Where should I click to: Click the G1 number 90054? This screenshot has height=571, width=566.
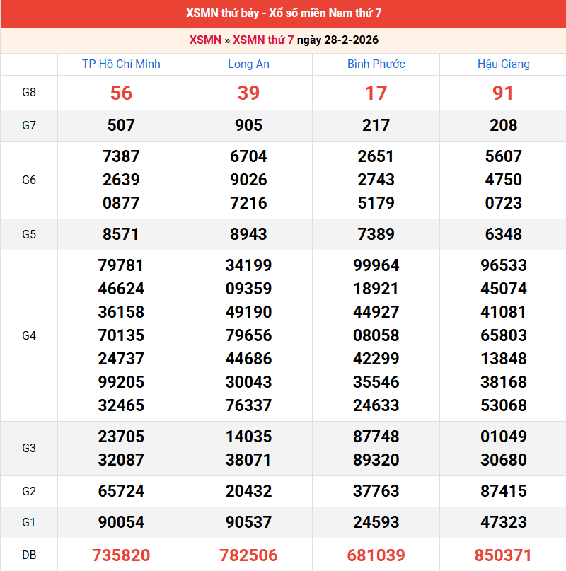(x=121, y=523)
